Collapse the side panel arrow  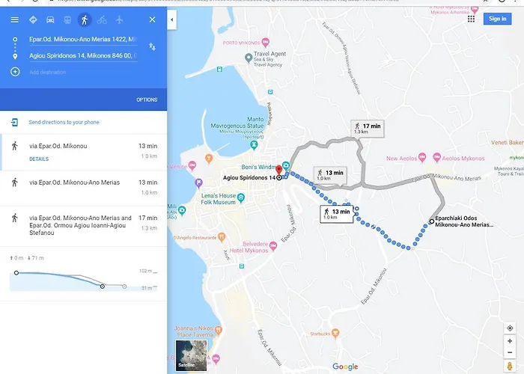(x=171, y=19)
